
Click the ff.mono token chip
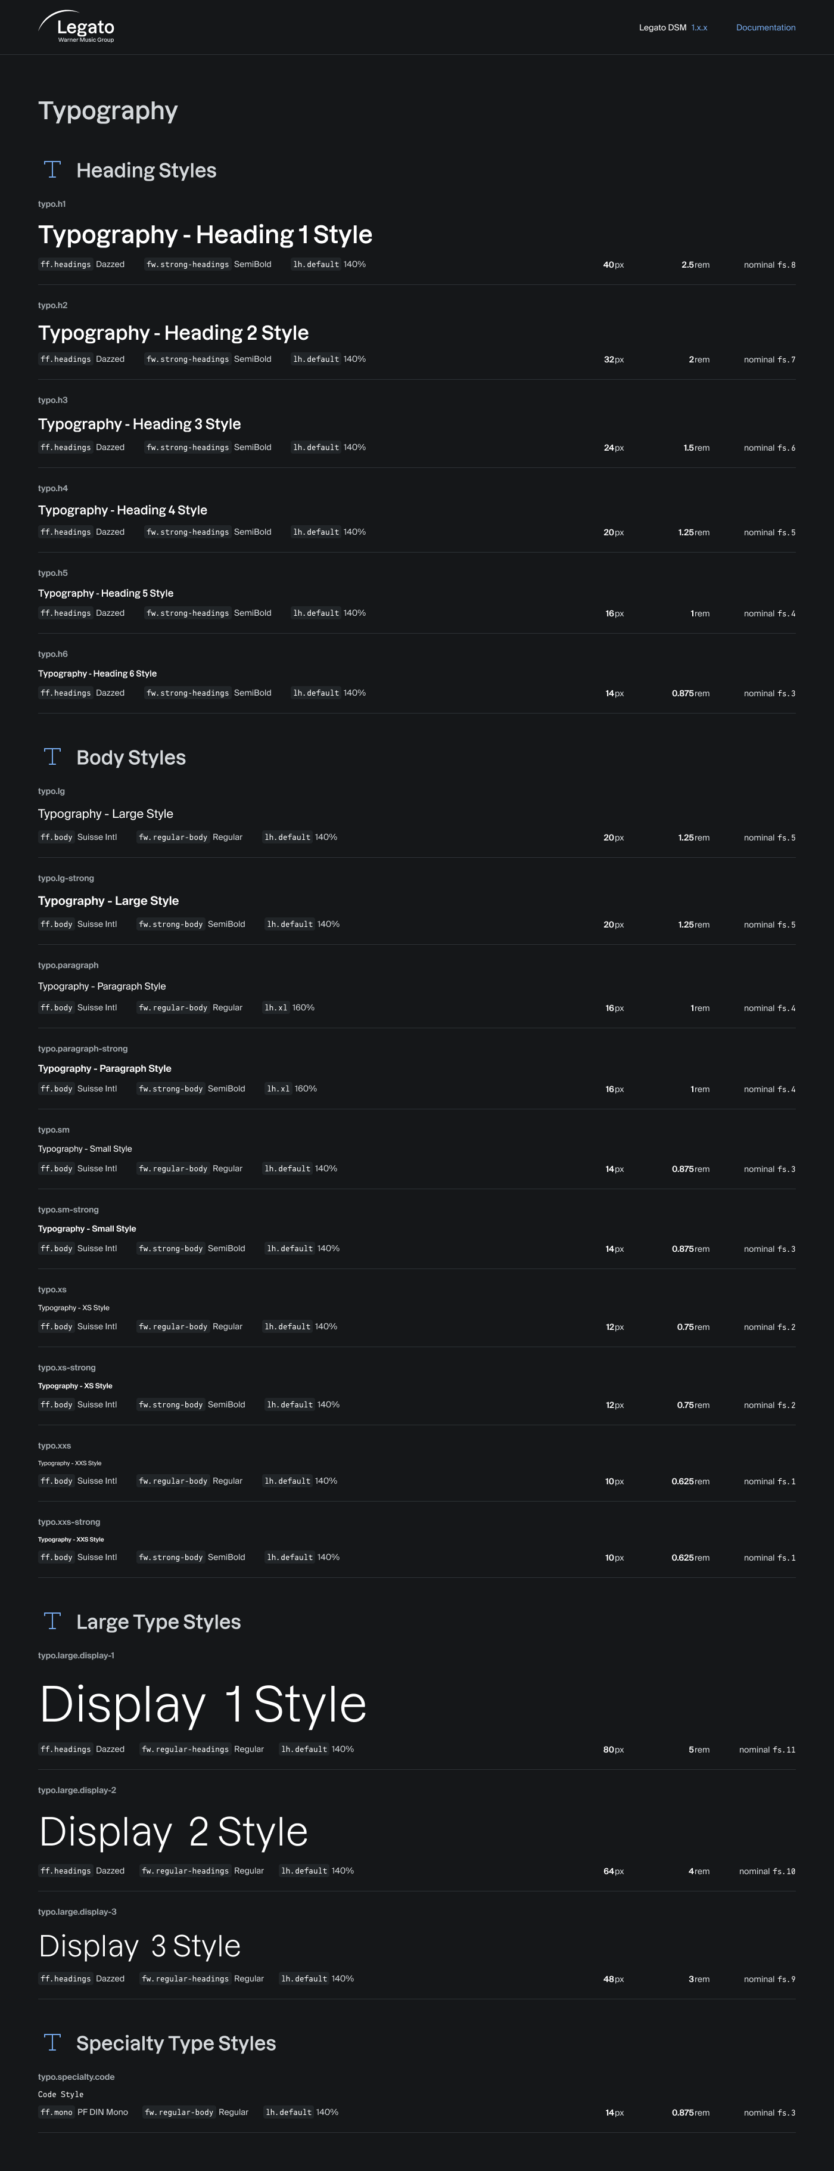(x=57, y=2112)
